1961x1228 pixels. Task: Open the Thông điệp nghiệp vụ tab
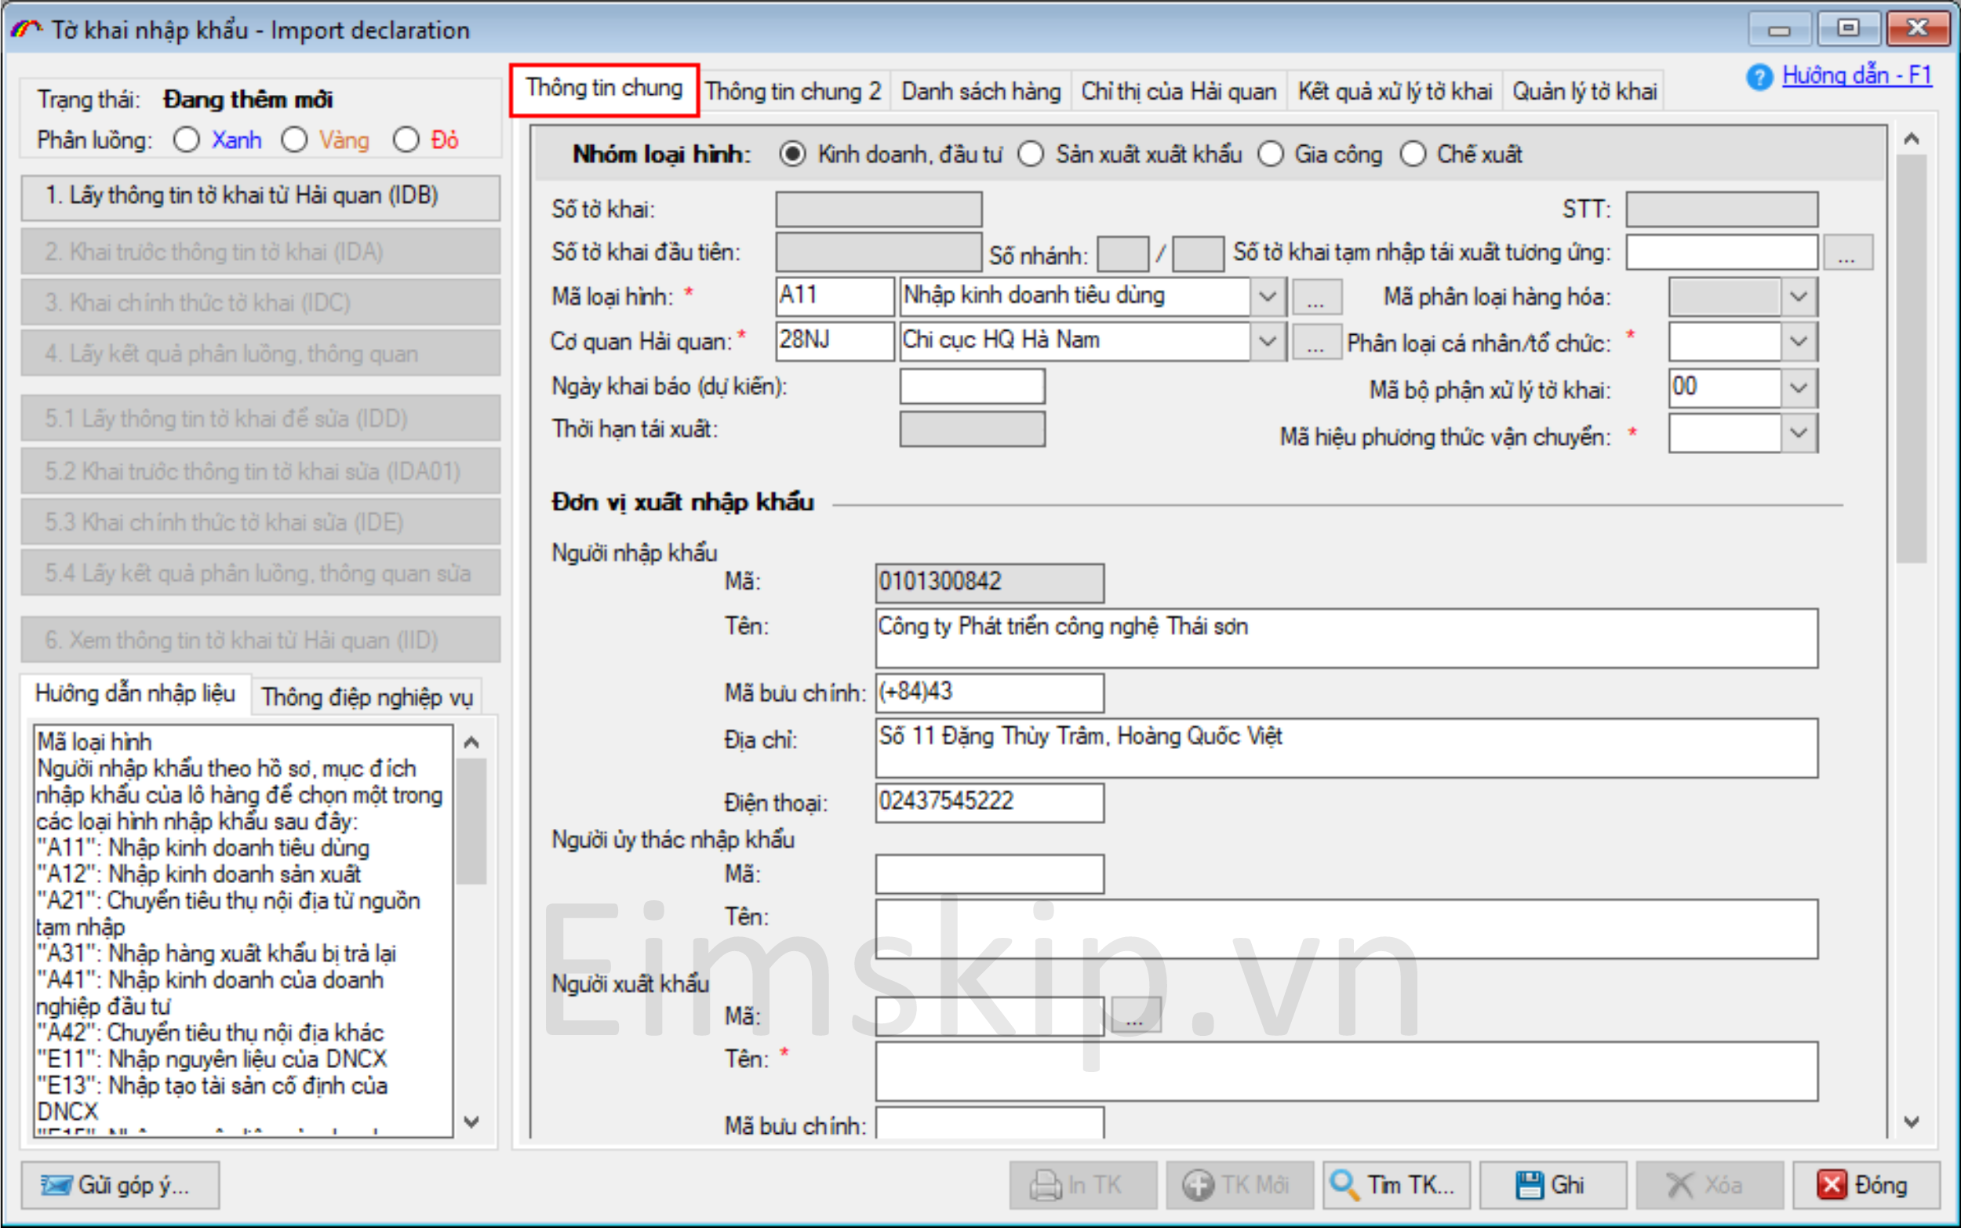(366, 697)
